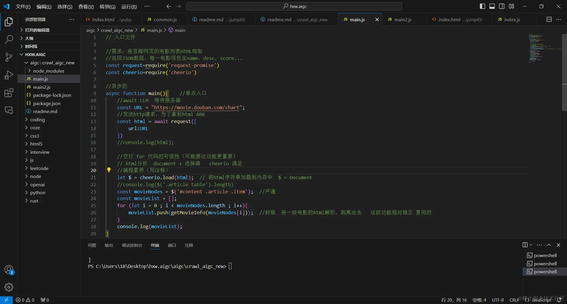Click the remote window indicator in status bar
This screenshot has height=304, width=567.
pyautogui.click(x=6, y=300)
